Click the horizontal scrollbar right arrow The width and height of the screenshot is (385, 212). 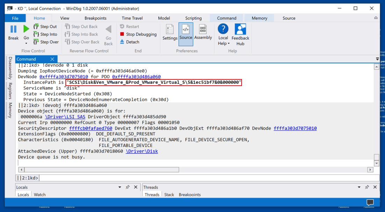370,170
